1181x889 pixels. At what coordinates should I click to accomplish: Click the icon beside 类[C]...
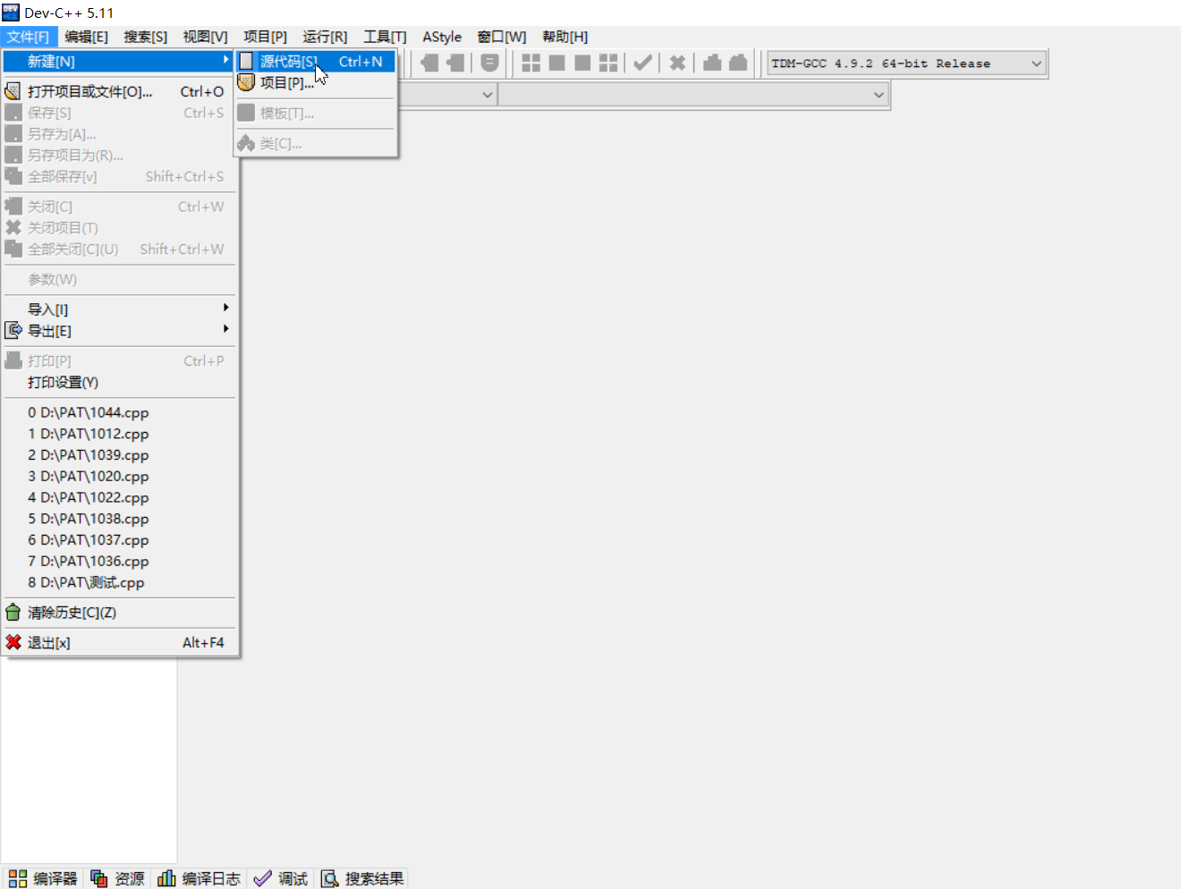[x=246, y=143]
